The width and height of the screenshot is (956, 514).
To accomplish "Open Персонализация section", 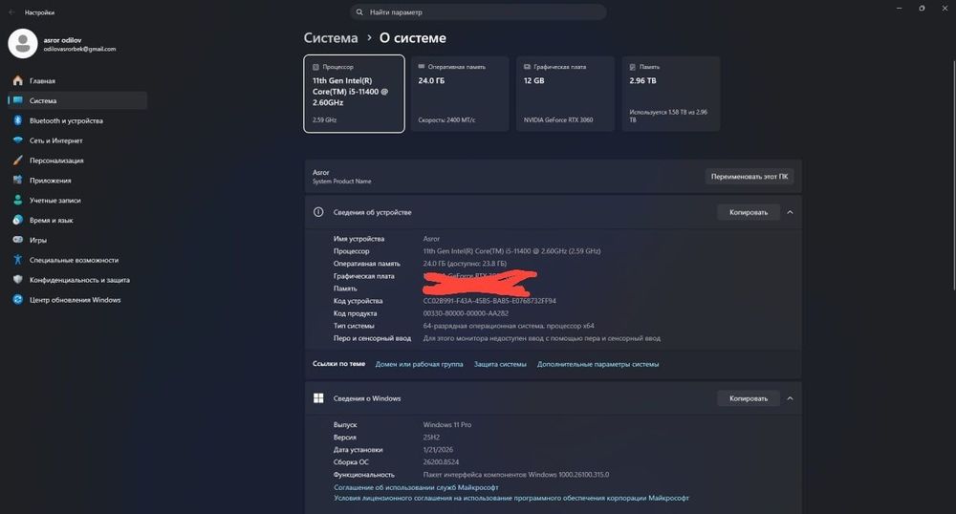I will (77, 161).
